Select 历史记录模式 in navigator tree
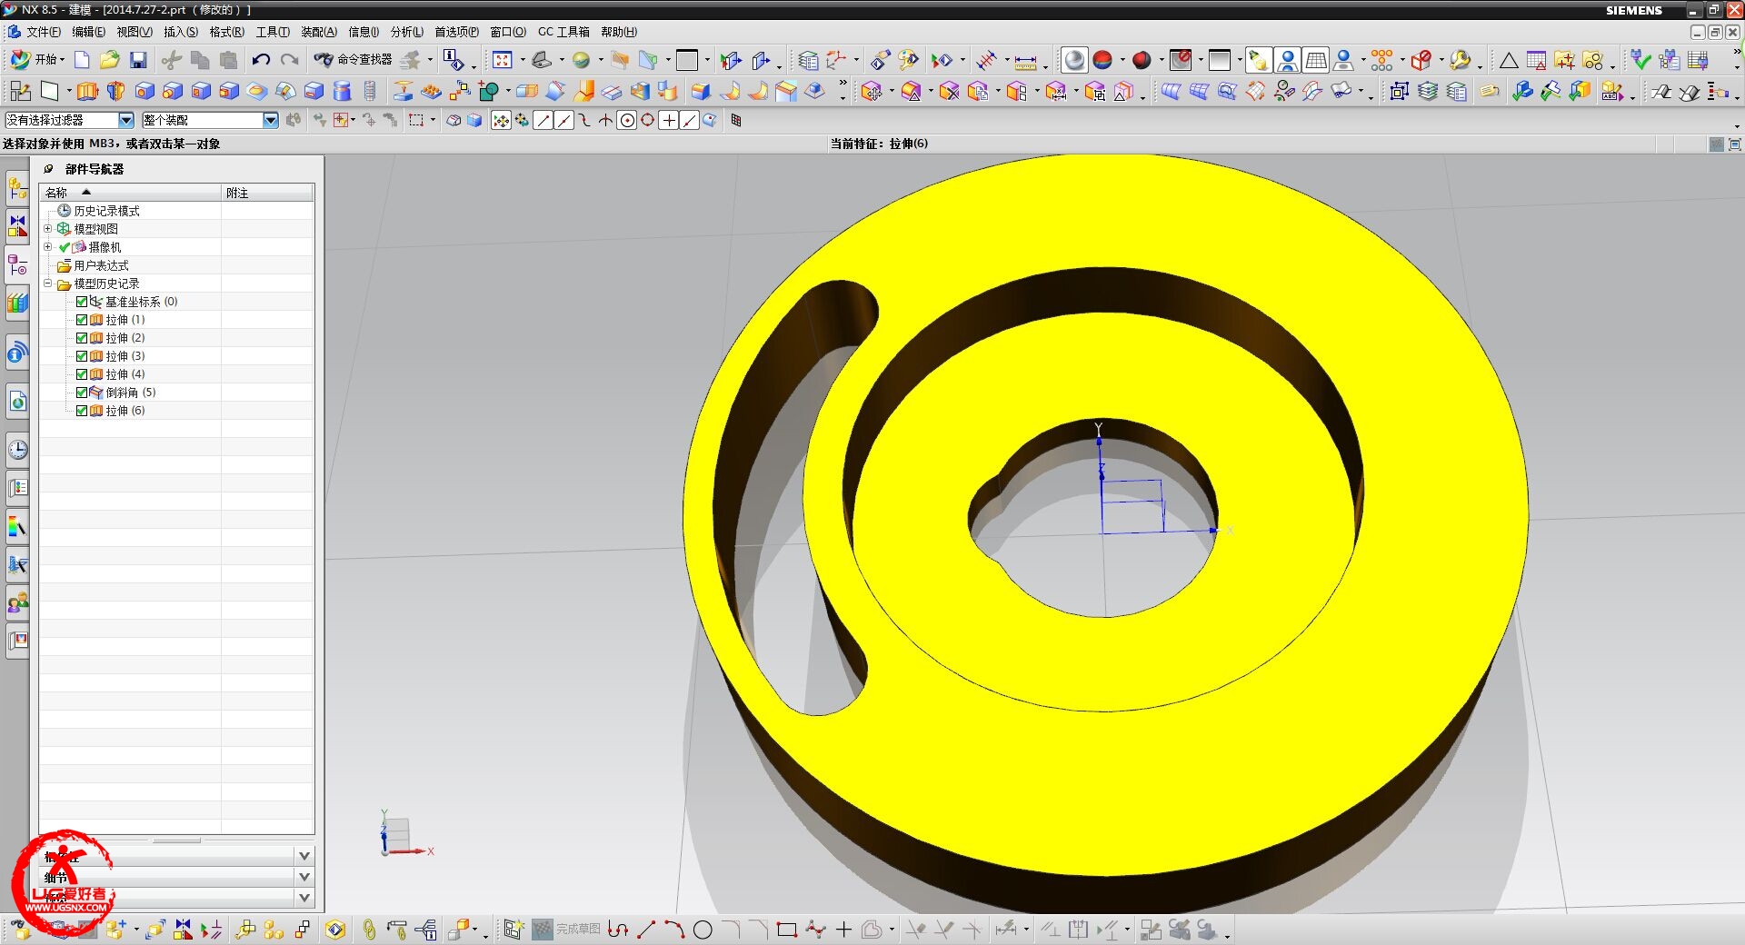 (106, 211)
